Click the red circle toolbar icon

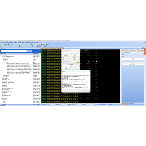click(43, 44)
